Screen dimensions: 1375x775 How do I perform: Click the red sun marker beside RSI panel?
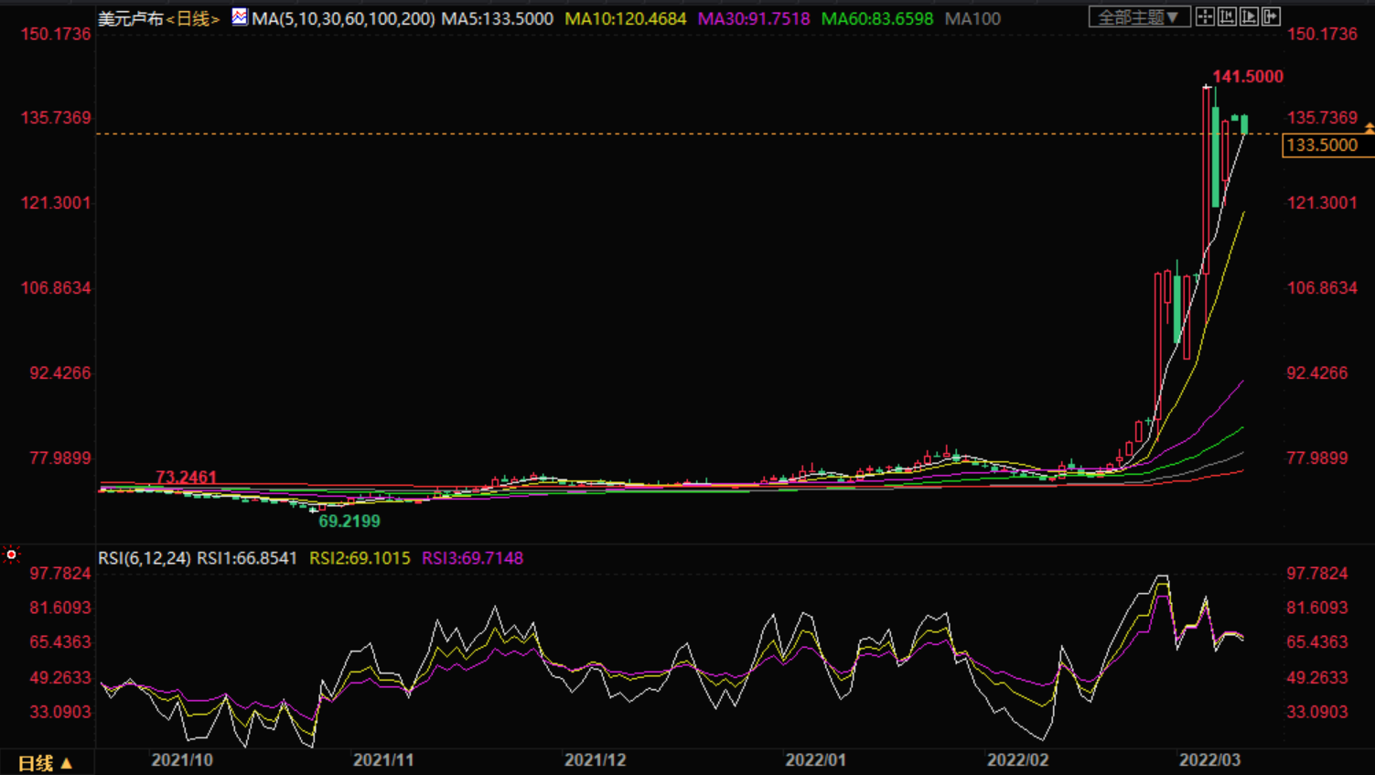(x=11, y=554)
